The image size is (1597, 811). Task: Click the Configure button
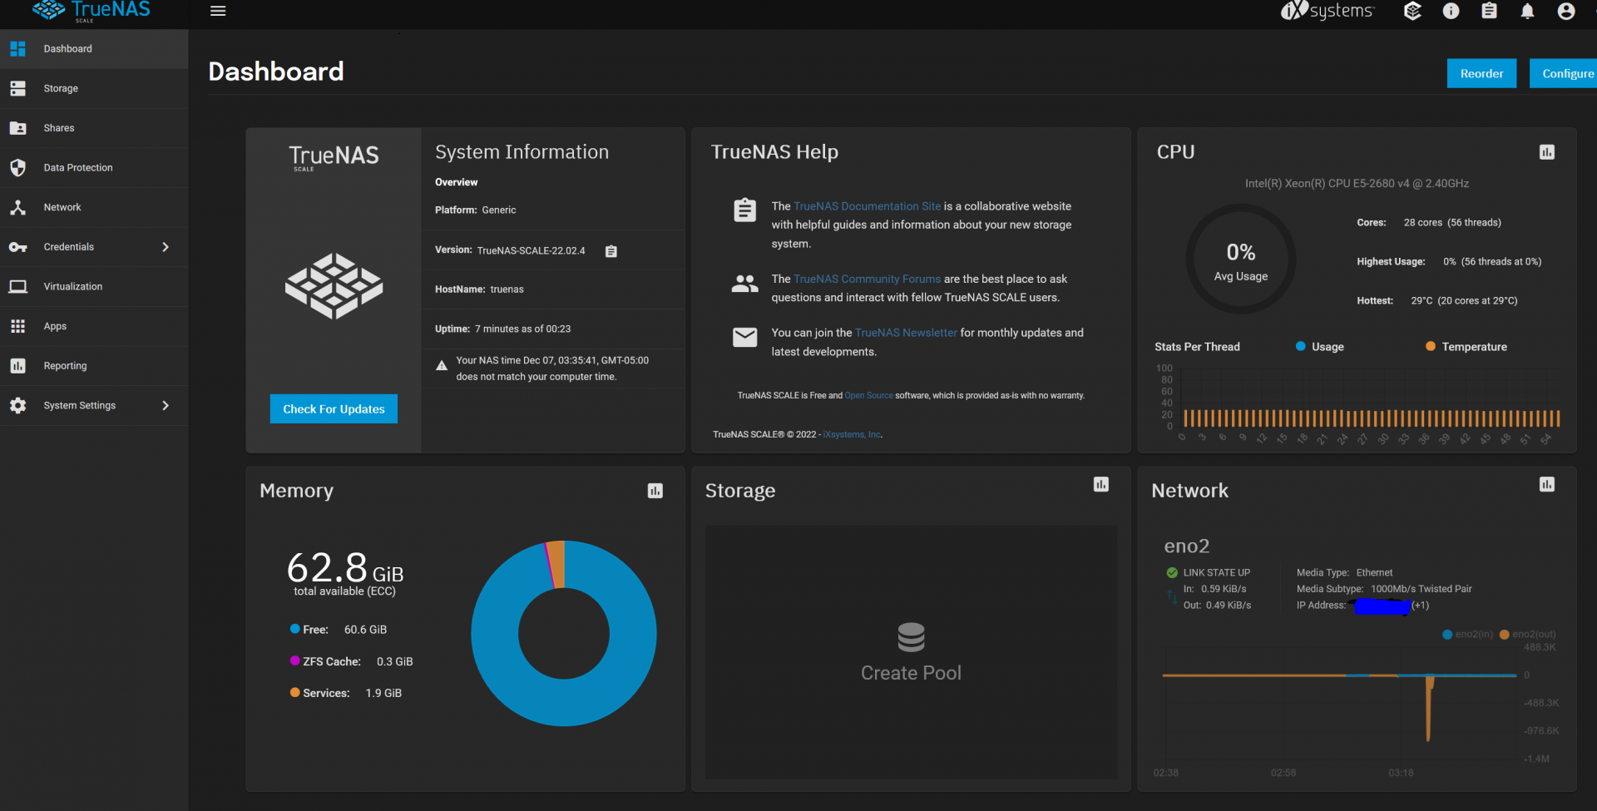coord(1565,73)
